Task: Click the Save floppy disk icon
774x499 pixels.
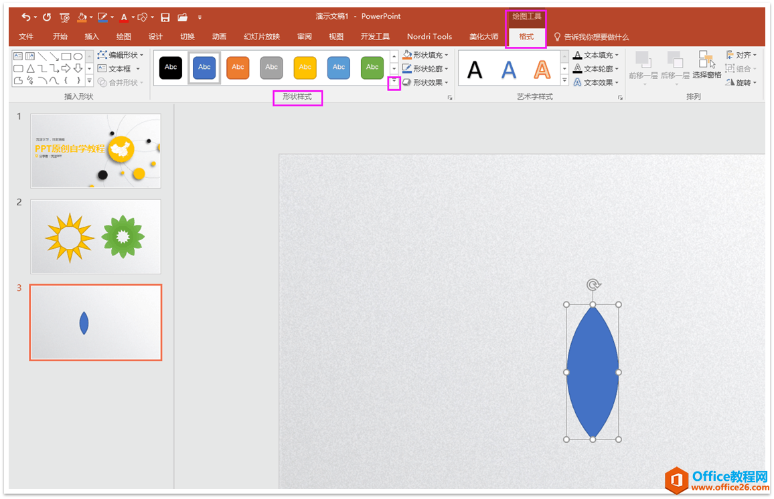Action: pyautogui.click(x=165, y=18)
